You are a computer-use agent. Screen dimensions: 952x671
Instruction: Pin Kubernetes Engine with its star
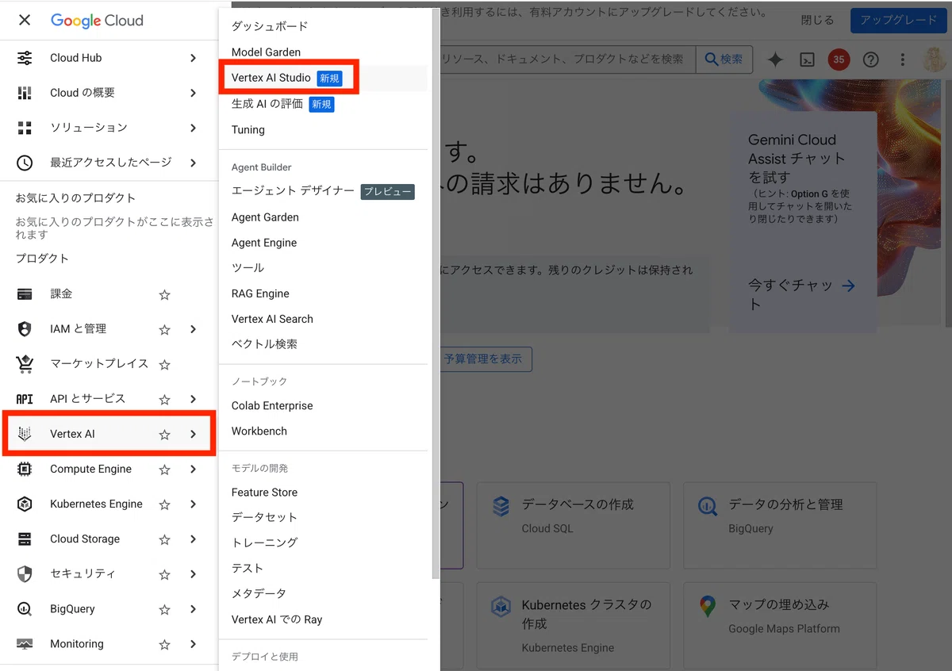(164, 504)
